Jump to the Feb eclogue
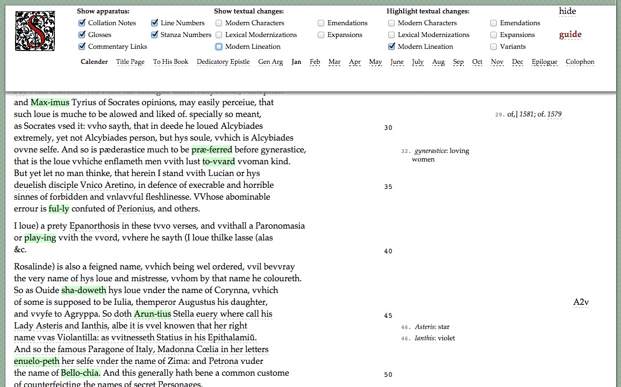This screenshot has height=387, width=621. 315,62
